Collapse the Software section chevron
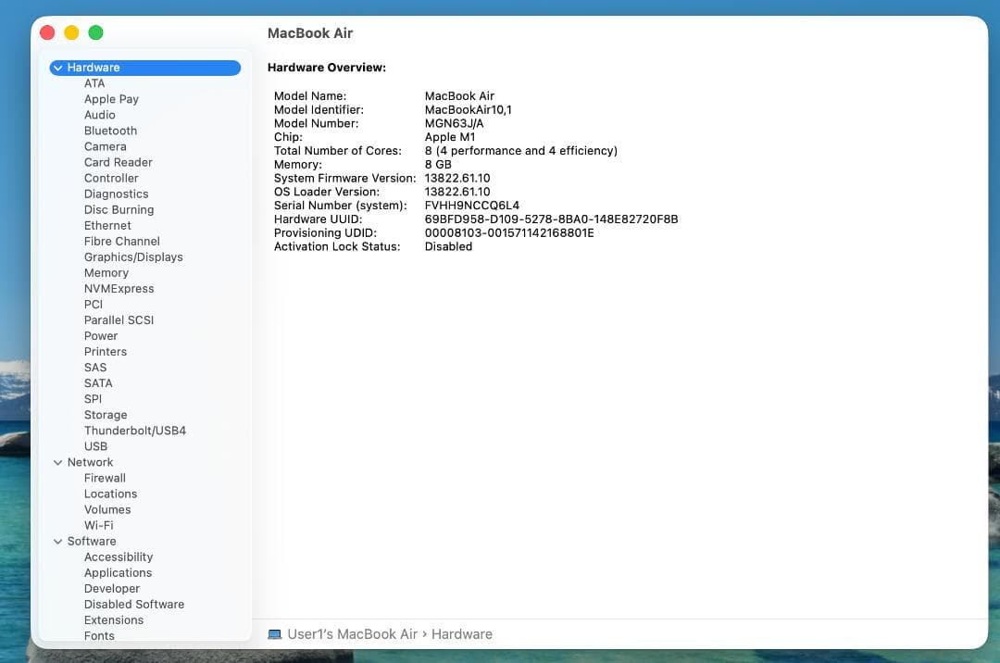This screenshot has width=1000, height=663. pyautogui.click(x=57, y=541)
